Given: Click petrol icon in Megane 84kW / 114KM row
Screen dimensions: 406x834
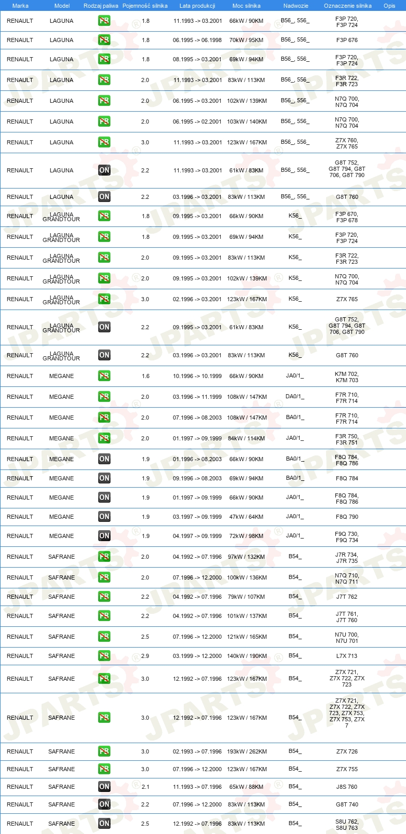Looking at the screenshot, I should 104,438.
